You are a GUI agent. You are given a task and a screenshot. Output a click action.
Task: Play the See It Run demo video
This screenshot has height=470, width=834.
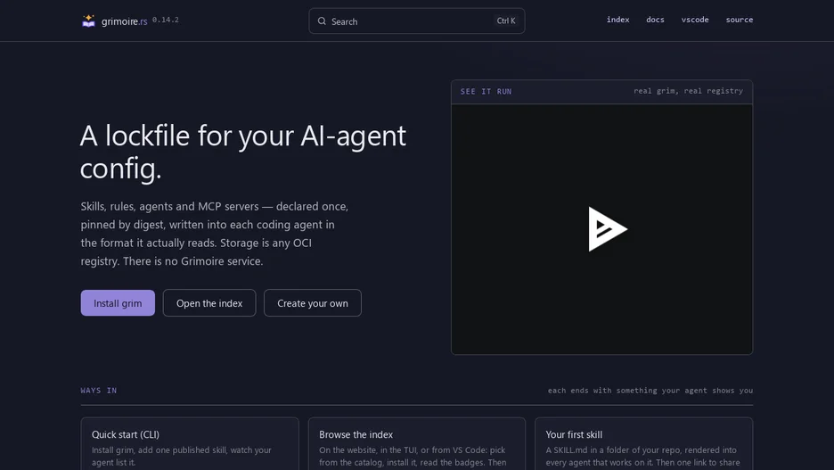tap(608, 229)
